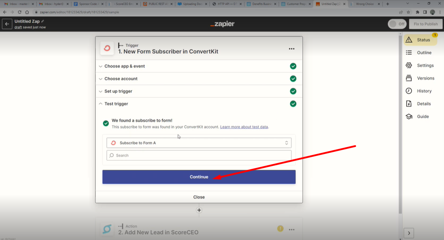Click Test trigger green checkmark
Image resolution: width=444 pixels, height=240 pixels.
coord(293,104)
